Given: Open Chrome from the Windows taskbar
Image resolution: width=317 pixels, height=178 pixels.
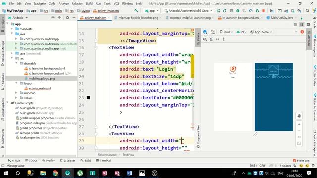Looking at the screenshot, I should [55, 173].
